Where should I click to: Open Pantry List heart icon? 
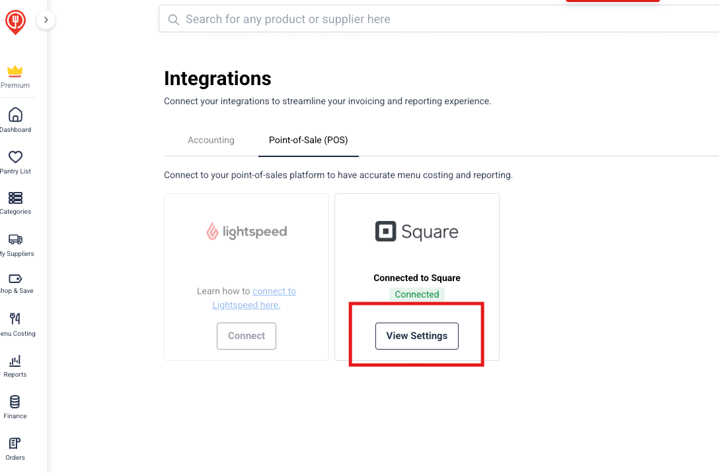(x=15, y=156)
